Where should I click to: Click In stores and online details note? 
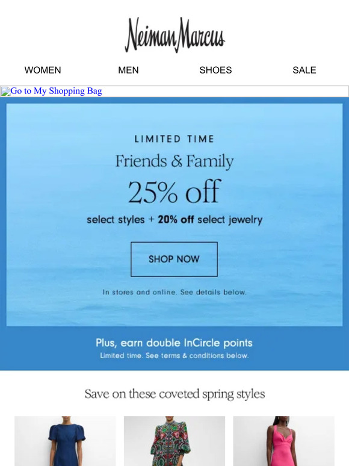174,292
